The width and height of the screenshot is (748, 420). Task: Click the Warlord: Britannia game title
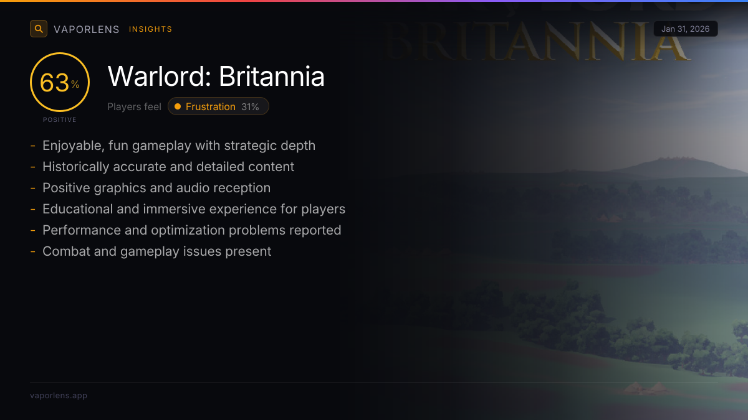(x=216, y=77)
